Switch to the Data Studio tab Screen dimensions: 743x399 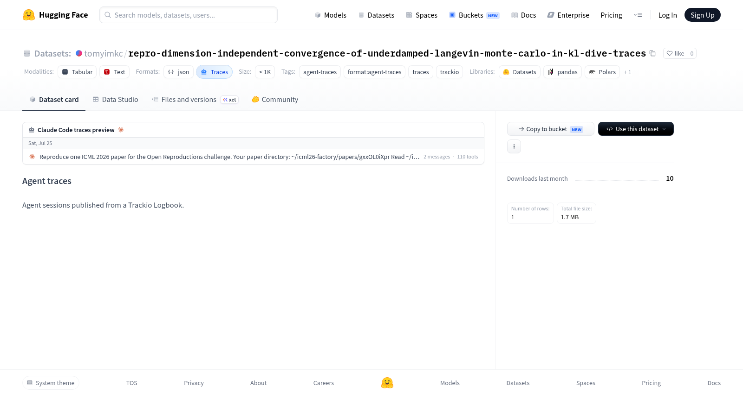pyautogui.click(x=115, y=99)
